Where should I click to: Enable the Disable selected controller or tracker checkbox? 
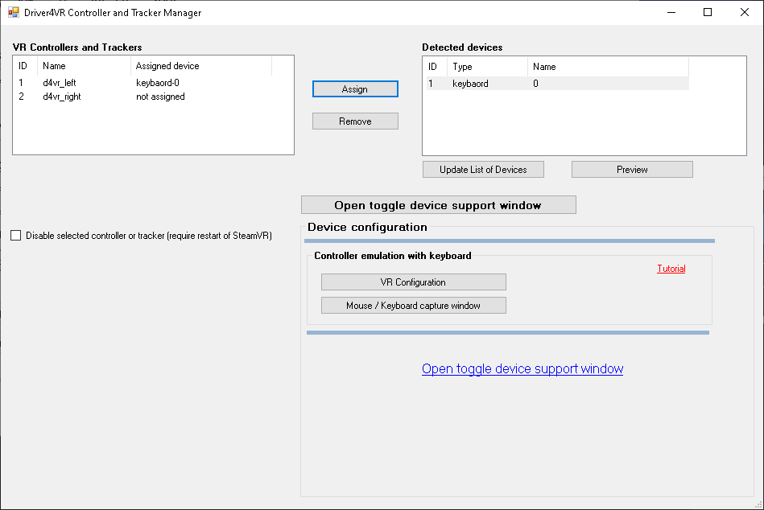[16, 236]
